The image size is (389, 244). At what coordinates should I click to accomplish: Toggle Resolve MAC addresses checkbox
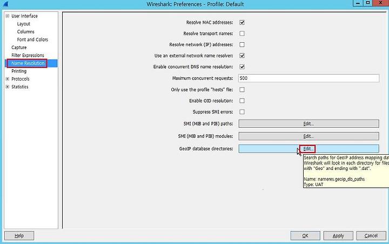242,22
